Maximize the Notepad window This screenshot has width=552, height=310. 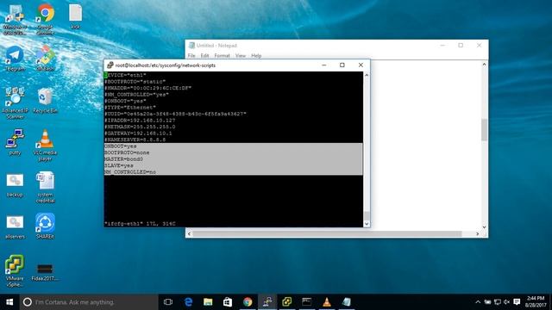(x=461, y=46)
